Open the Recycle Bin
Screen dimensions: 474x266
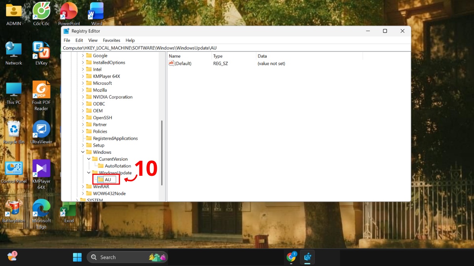coord(13,129)
